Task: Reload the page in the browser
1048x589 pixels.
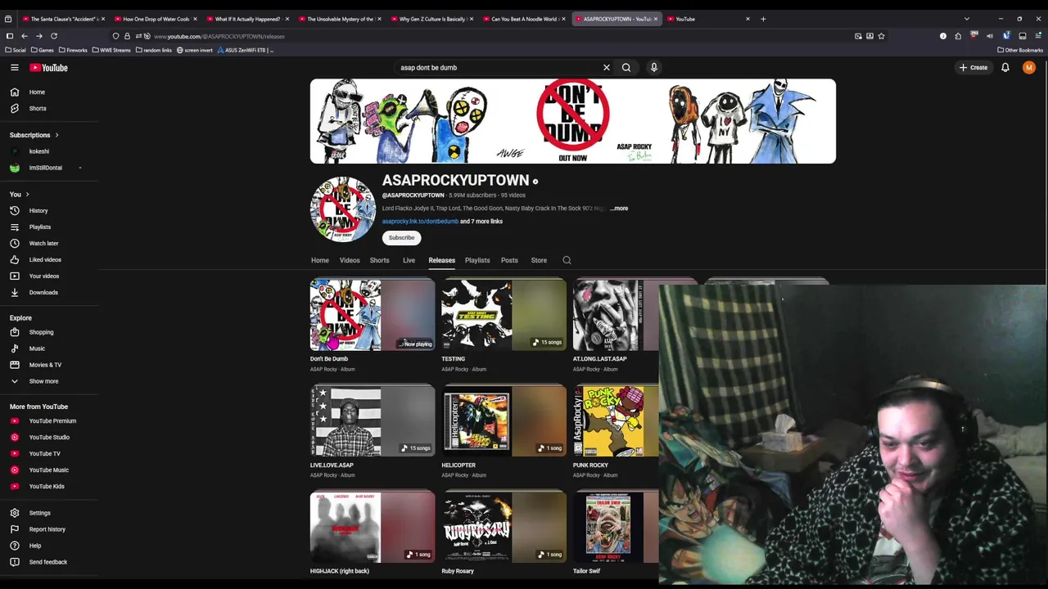Action: 54,36
